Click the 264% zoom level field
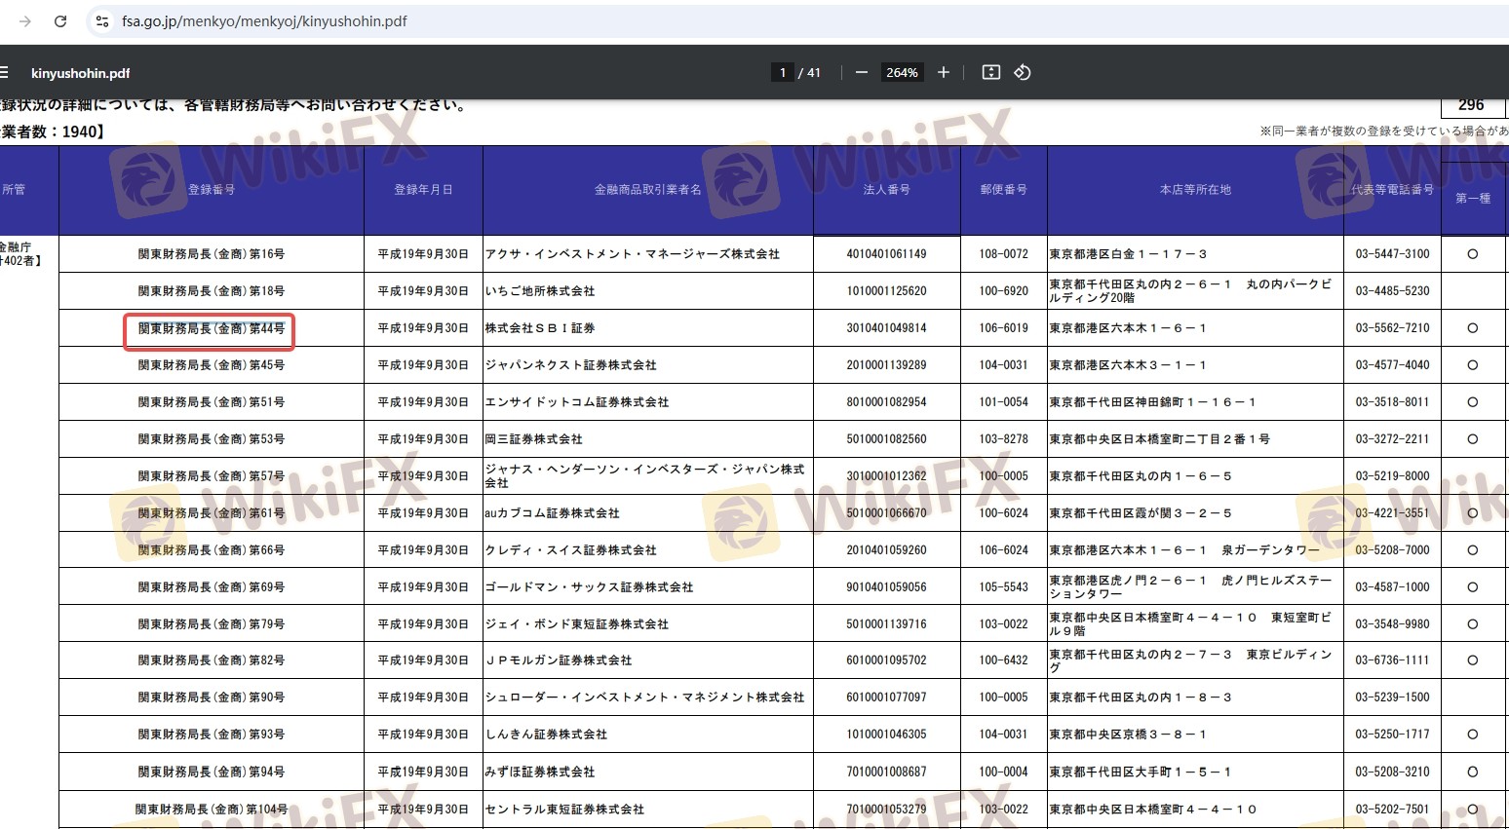The image size is (1509, 829). 902,72
